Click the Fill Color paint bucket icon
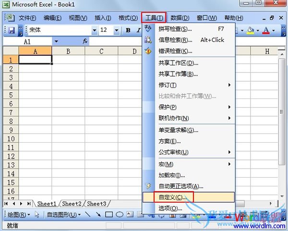 click(251, 30)
